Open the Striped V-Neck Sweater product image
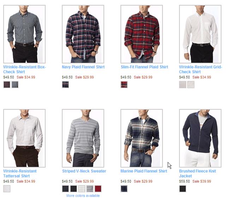Viewport: 226px width, 205px height. click(x=83, y=138)
